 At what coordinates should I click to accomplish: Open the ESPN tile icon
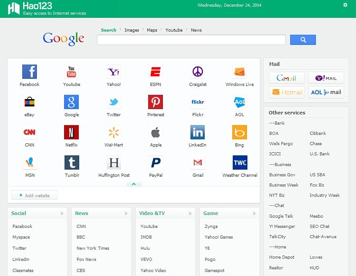coord(155,72)
